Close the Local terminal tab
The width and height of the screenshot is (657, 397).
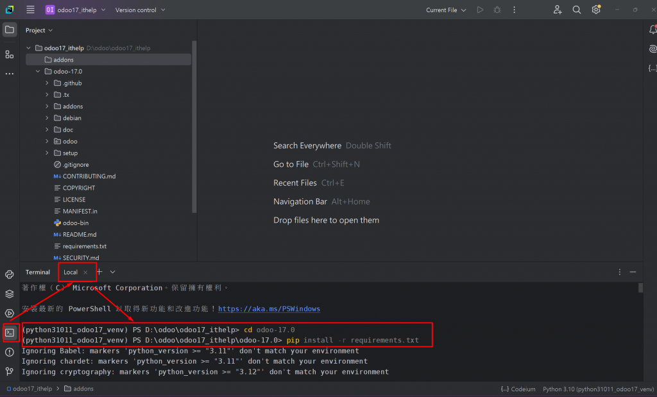click(x=85, y=272)
